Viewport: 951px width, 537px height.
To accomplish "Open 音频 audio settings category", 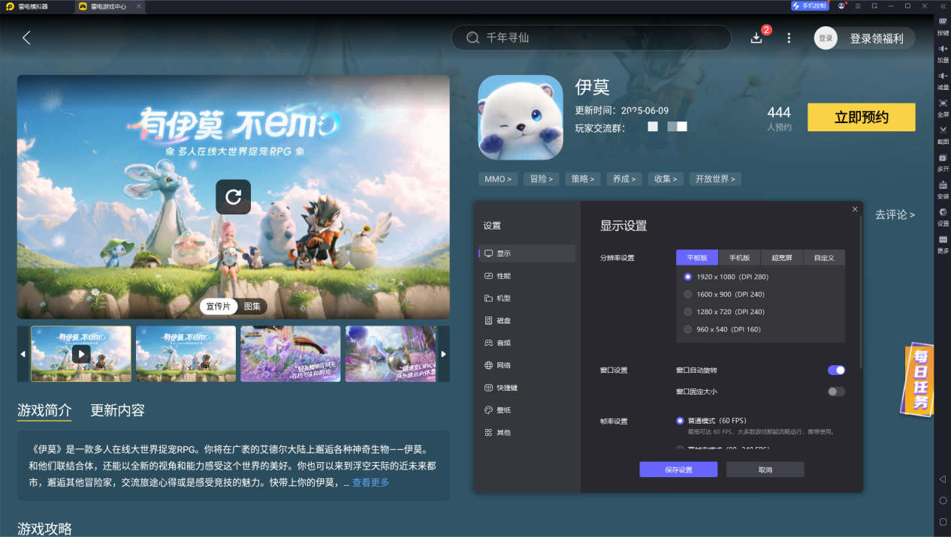I will coord(527,343).
